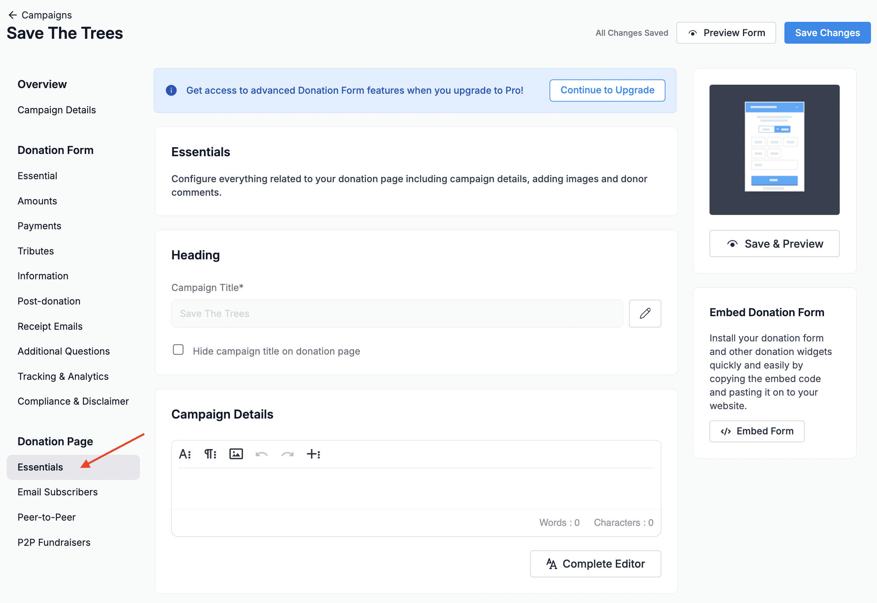877x603 pixels.
Task: Select Email Subscribers under Donation Page
Action: pos(58,492)
